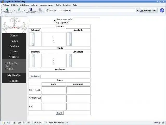Click the online/offline connection status icon
The width and height of the screenshot is (166, 125).
pyautogui.click(x=156, y=123)
